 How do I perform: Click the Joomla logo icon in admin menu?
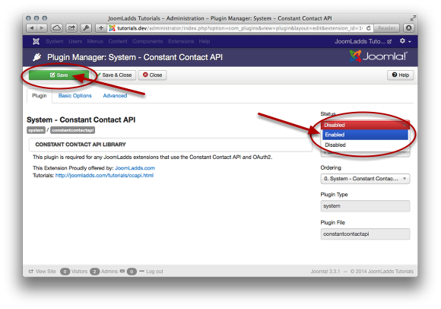[36, 41]
